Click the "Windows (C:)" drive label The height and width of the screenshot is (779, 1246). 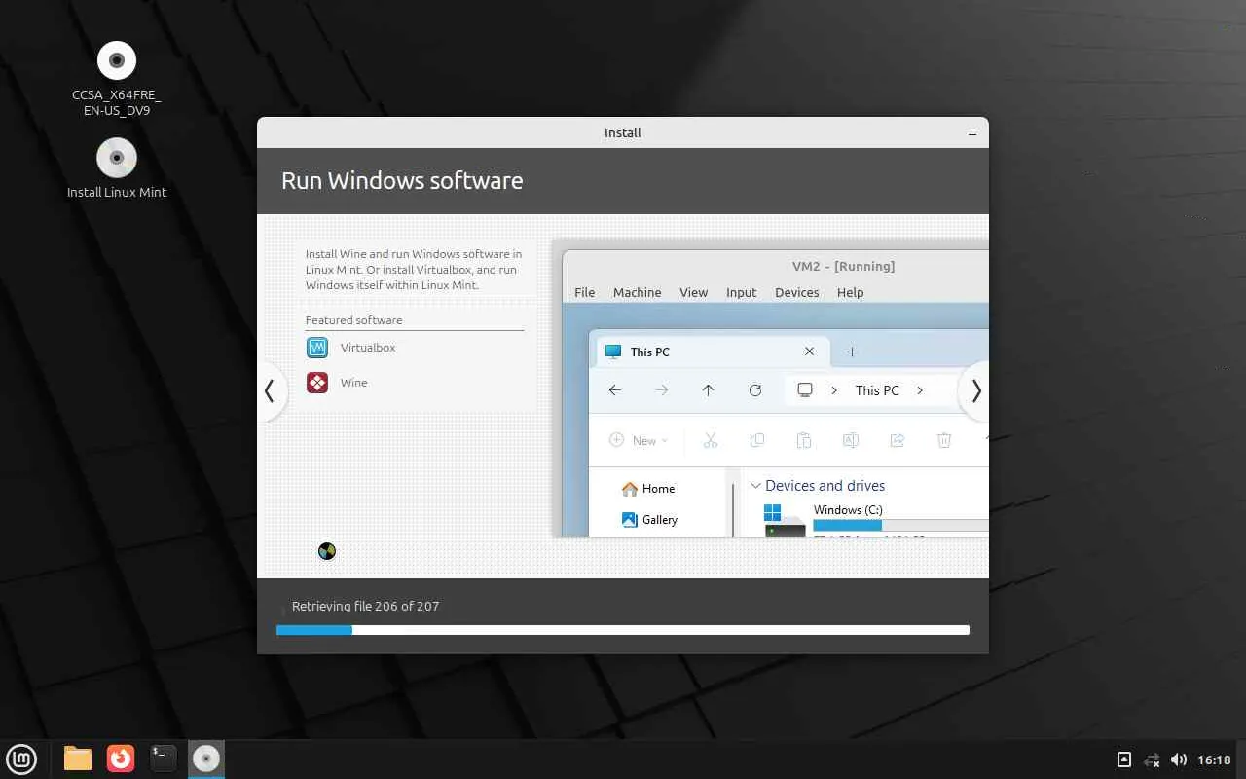tap(848, 510)
